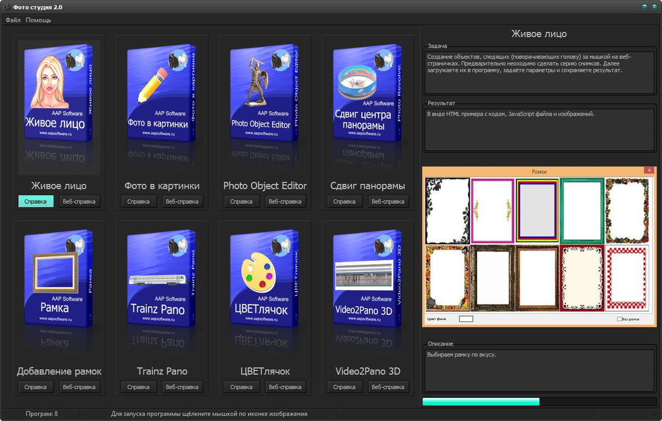
Task: Click the Задача description text box
Action: (x=539, y=72)
